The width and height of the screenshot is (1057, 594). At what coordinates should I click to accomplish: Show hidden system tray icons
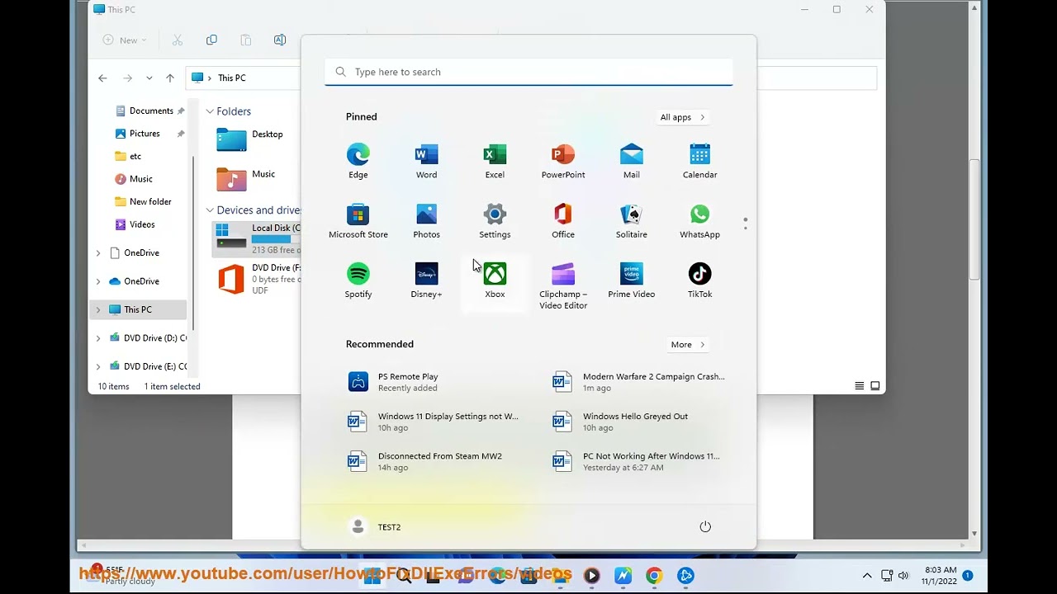click(866, 576)
